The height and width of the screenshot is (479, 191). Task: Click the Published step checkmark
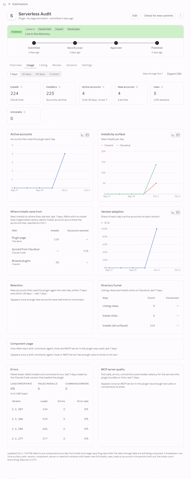point(157,43)
